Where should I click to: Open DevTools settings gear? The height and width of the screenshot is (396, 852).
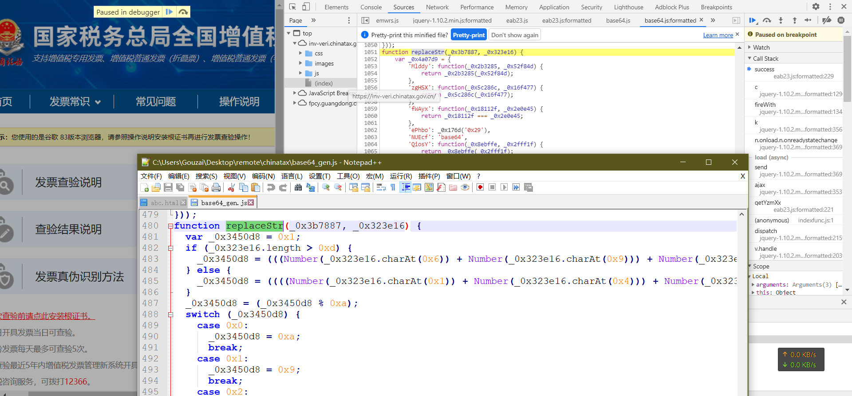[816, 7]
